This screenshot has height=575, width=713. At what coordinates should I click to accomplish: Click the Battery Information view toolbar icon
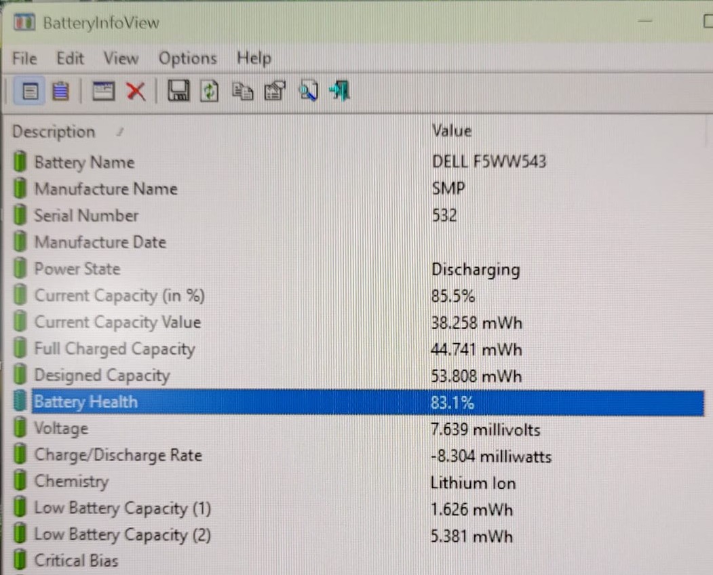point(30,92)
